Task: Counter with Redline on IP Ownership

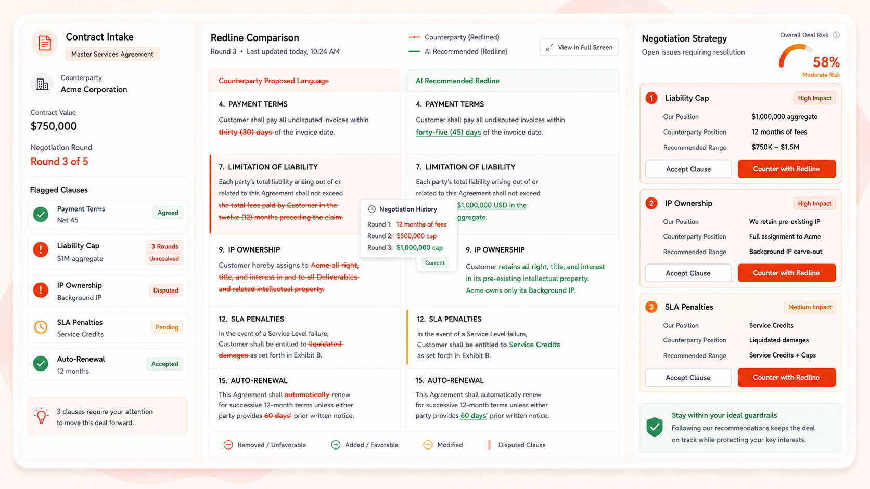Action: [x=786, y=273]
